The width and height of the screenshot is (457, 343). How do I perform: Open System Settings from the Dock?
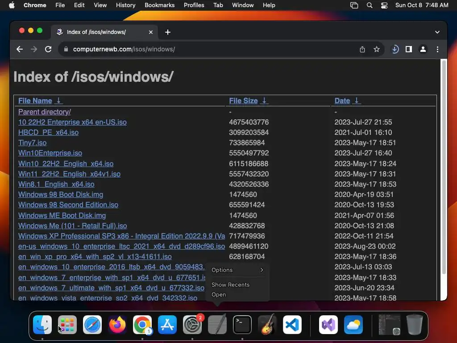click(192, 325)
